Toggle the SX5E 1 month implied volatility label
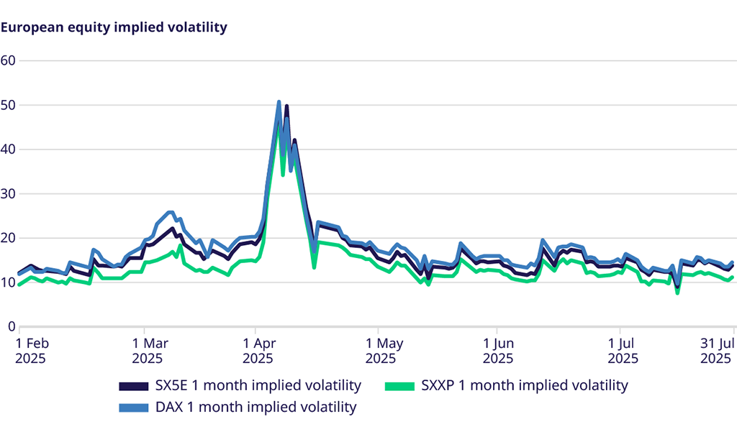Screen dimensions: 737x437 [x=258, y=385]
